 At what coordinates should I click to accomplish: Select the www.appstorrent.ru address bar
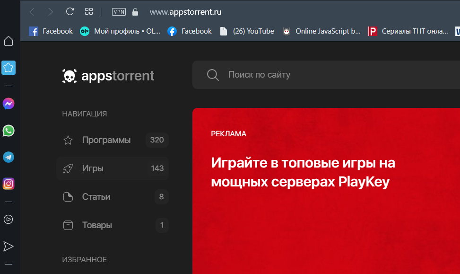(x=185, y=12)
